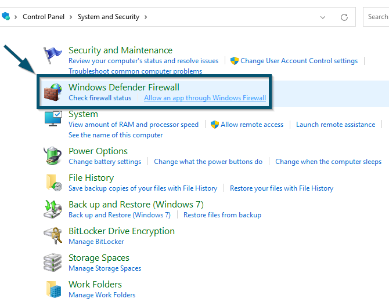Click shield icon beside Change User Account Control
Viewport: 389px width, 306px height.
(235, 61)
